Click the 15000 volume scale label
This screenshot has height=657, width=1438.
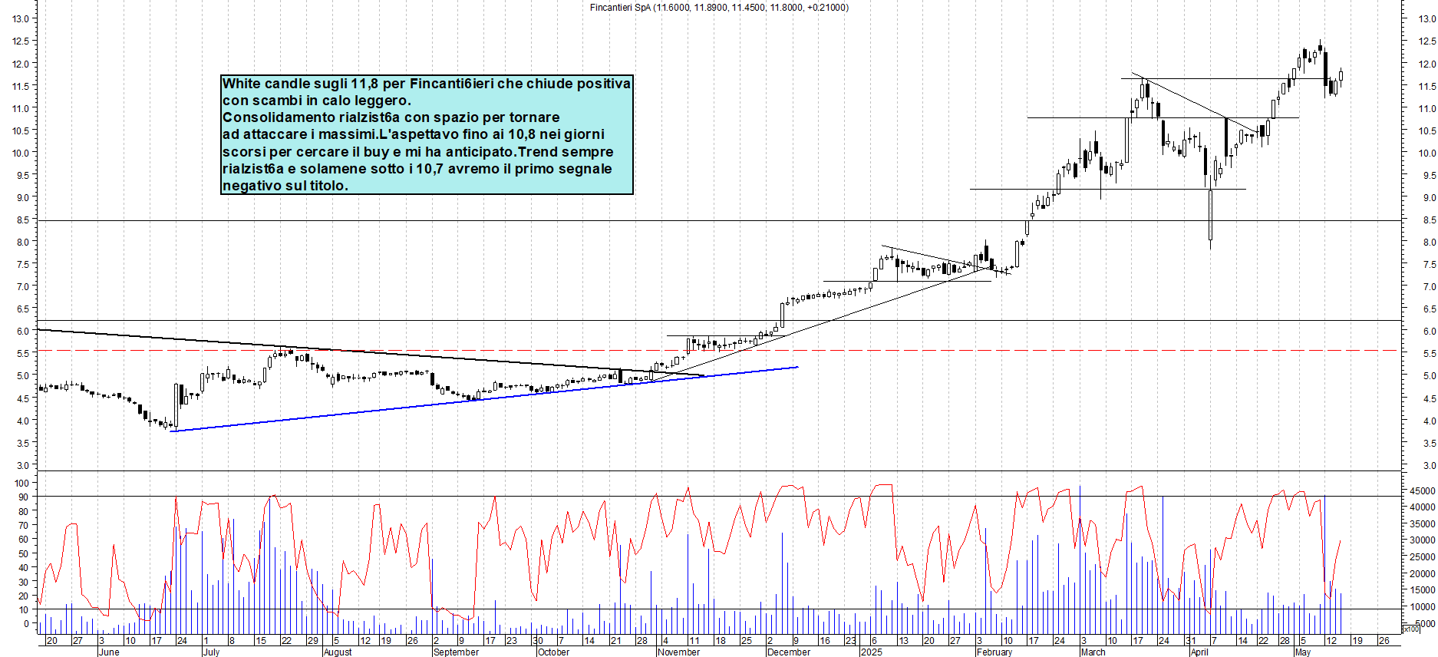[x=1423, y=590]
